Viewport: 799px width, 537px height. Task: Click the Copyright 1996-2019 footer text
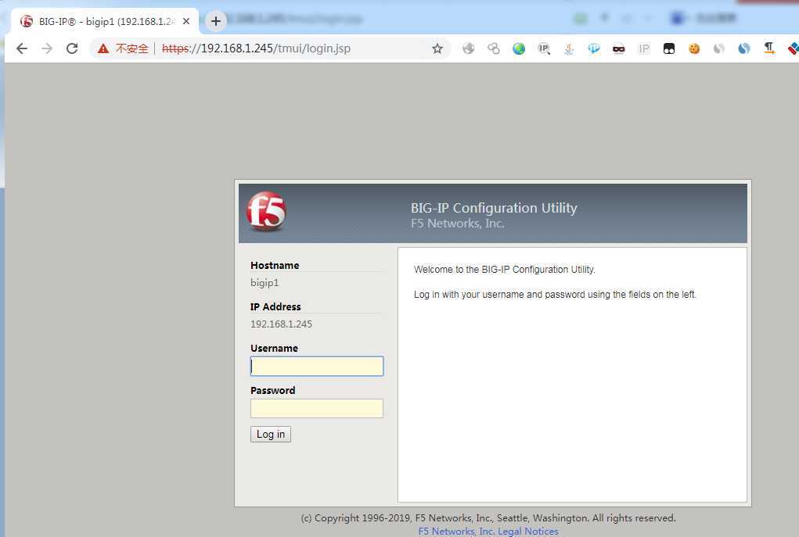tap(488, 518)
